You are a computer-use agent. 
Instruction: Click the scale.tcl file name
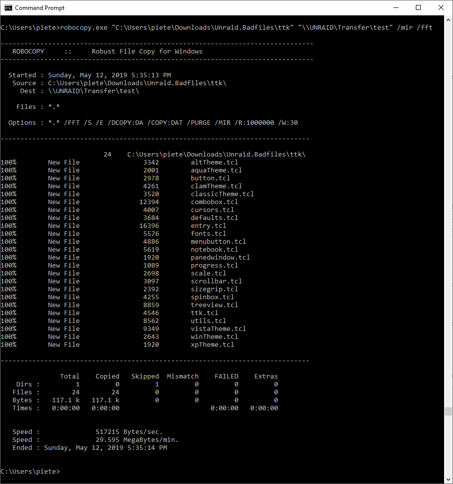(209, 273)
